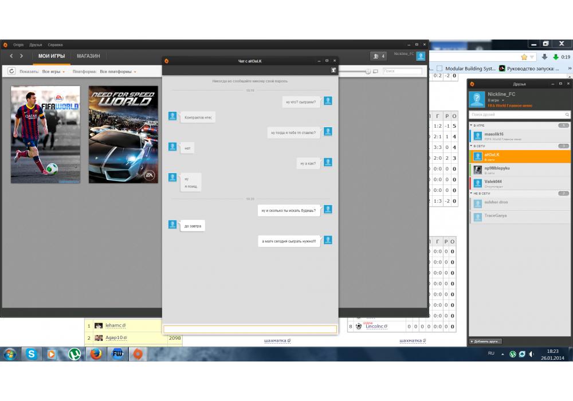
Task: Adjust the game tile size slider
Action: pos(368,71)
